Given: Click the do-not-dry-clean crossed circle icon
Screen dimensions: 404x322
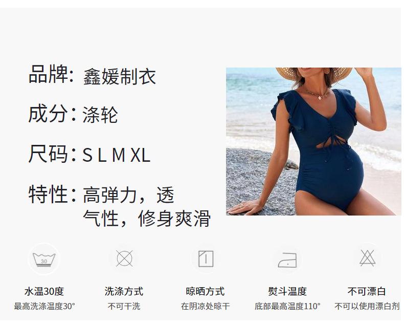Looking at the screenshot, I should pyautogui.click(x=124, y=259).
